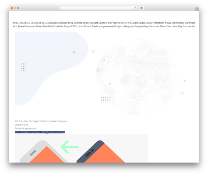Image resolution: width=208 pixels, height=175 pixels.
Task: Go to Why Choose Us page
Action: click(186, 26)
